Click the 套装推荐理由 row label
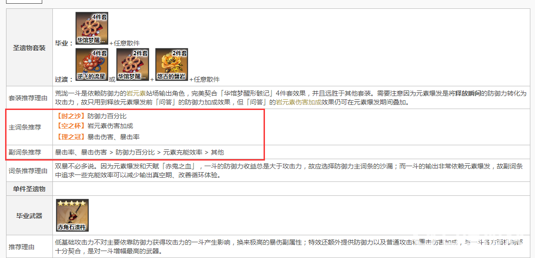Viewport: 535px width, 258px height. (x=29, y=97)
